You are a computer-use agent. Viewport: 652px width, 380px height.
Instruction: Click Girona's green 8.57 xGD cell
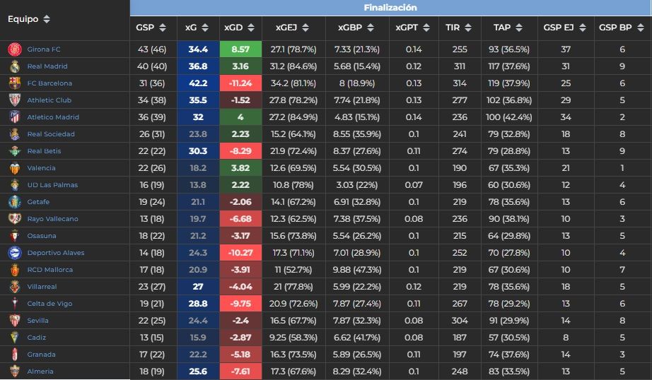click(x=240, y=49)
